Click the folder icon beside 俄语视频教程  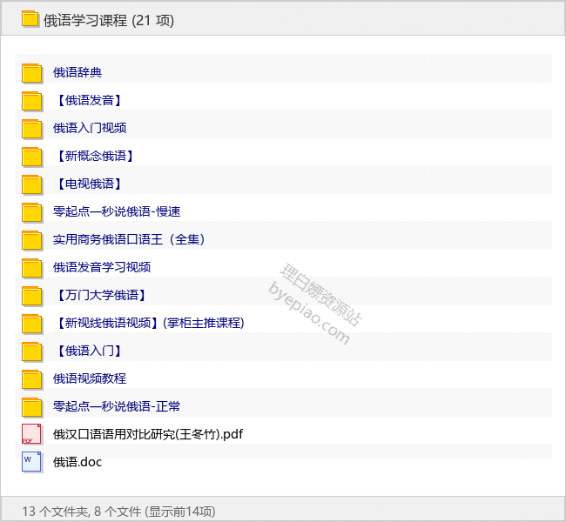click(31, 379)
